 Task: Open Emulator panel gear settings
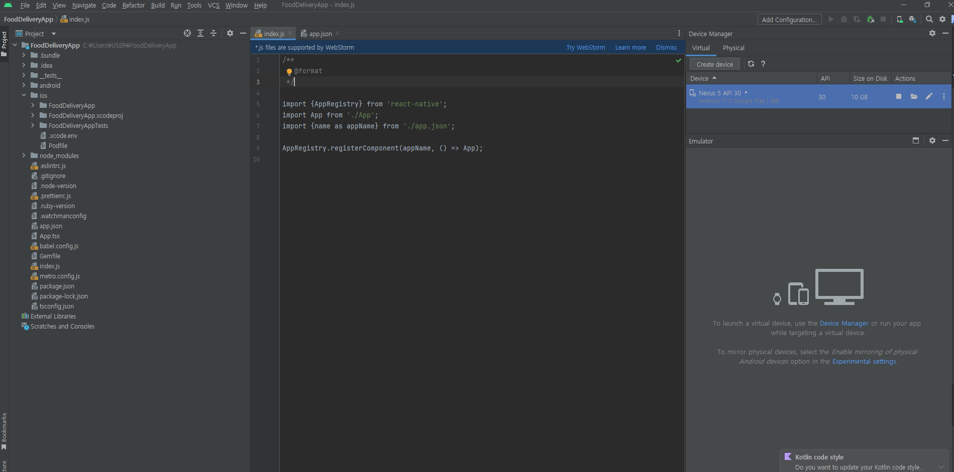coord(932,140)
